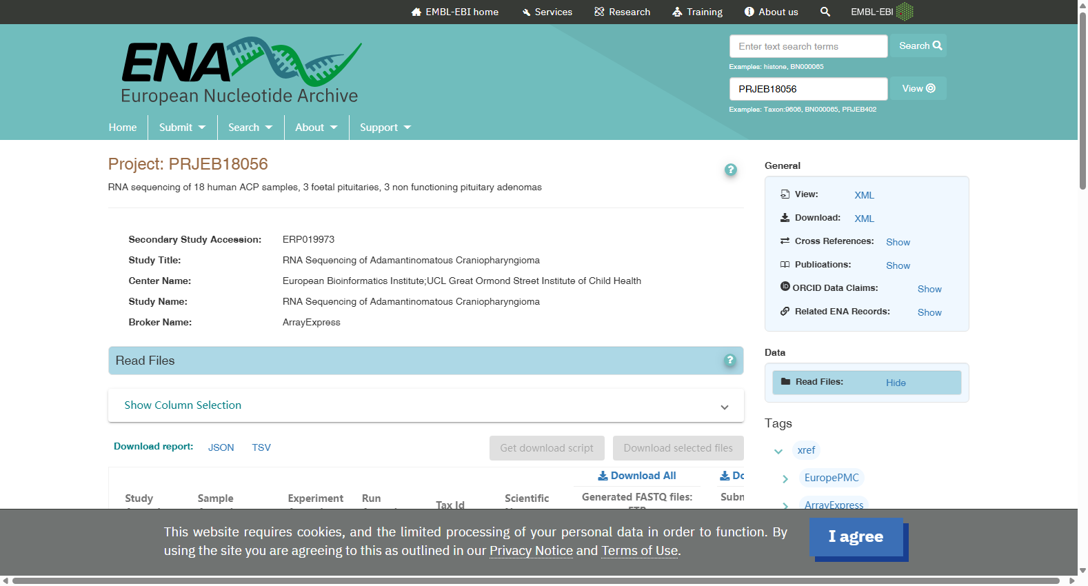Click the help icon in Read Files header

[x=730, y=361]
